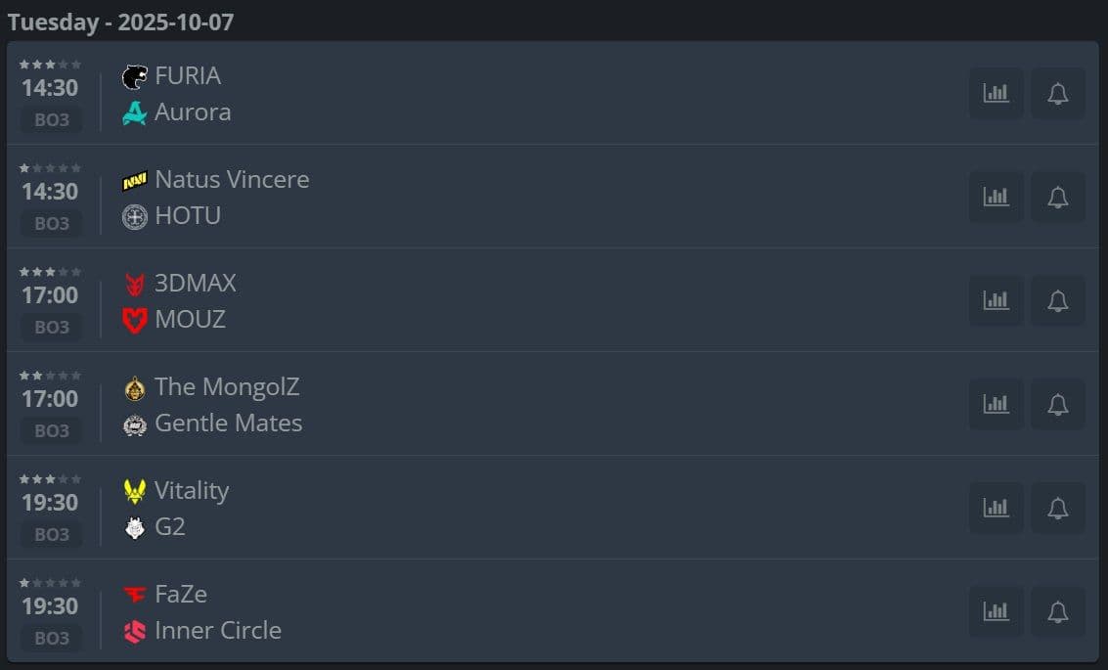The height and width of the screenshot is (670, 1108).
Task: Show stats chart for Vitality vs G2
Action: pos(996,509)
